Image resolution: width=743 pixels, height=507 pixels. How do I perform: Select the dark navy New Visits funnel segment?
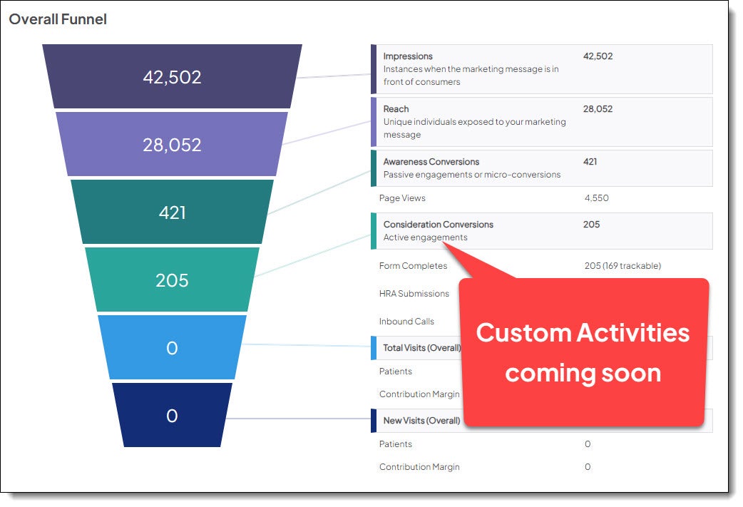point(172,416)
